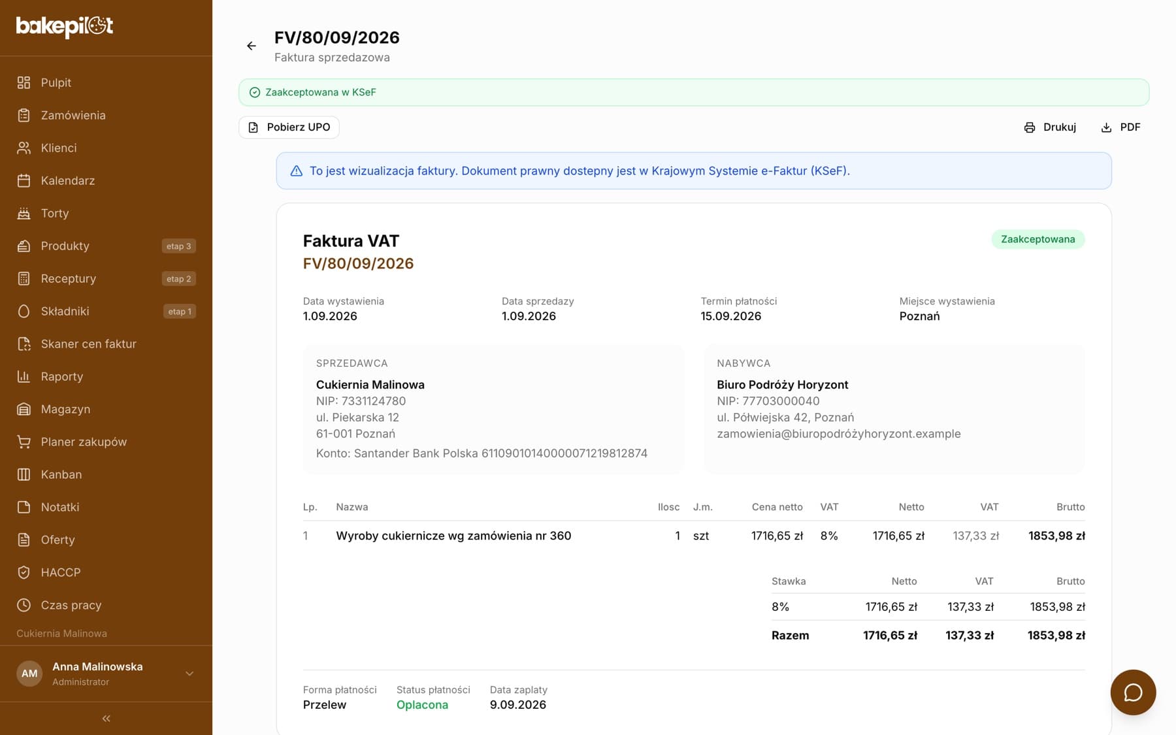Open Kanban board icon
1176x735 pixels.
pyautogui.click(x=24, y=474)
